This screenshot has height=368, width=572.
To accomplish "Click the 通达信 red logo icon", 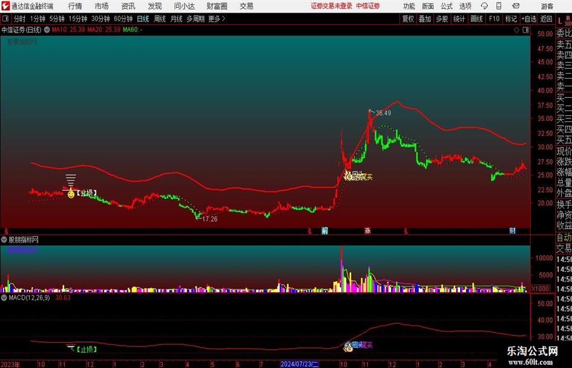I will click(5, 6).
